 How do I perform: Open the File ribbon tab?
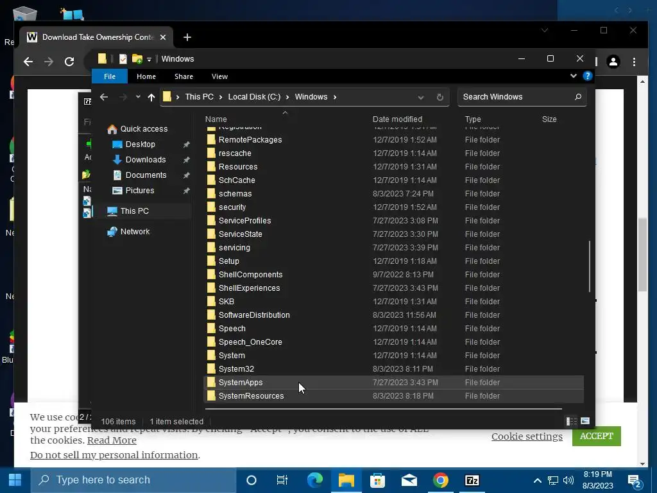(110, 76)
